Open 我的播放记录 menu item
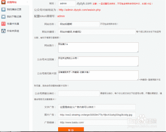166x132 pixels. point(15,9)
